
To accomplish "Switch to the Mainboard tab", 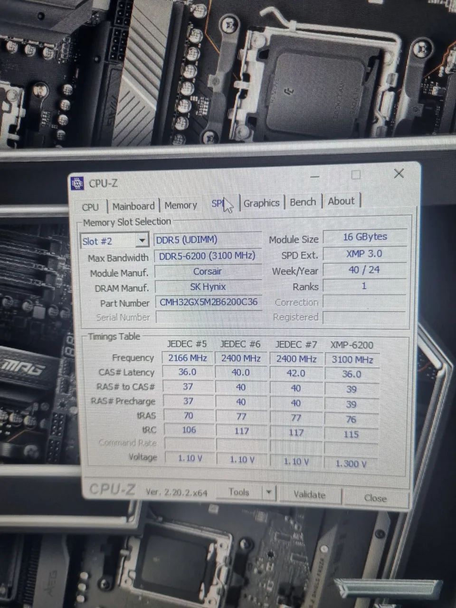I will (133, 206).
